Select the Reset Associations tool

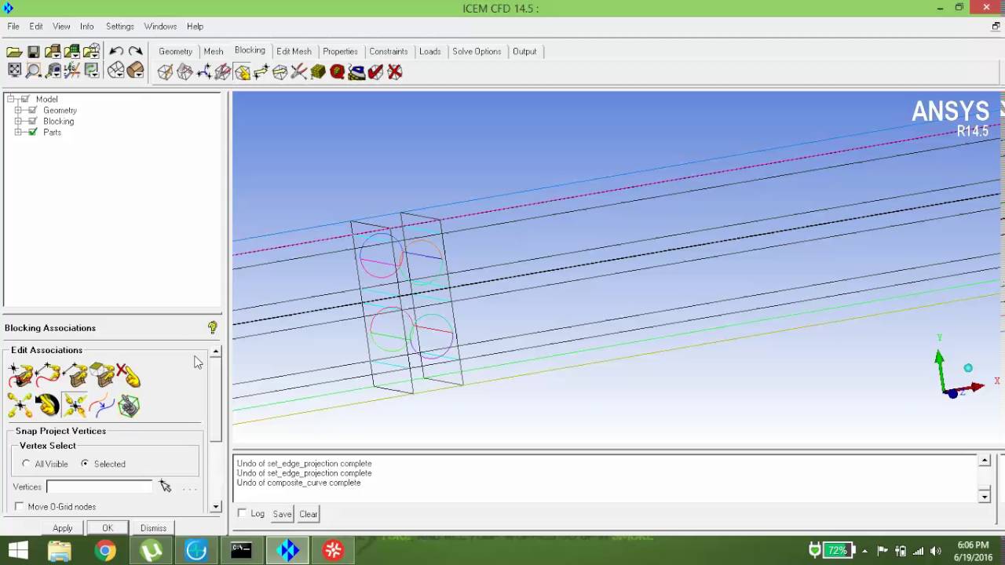tap(47, 405)
